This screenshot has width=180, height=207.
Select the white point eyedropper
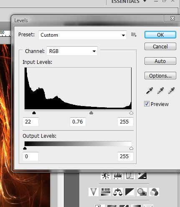171,91
